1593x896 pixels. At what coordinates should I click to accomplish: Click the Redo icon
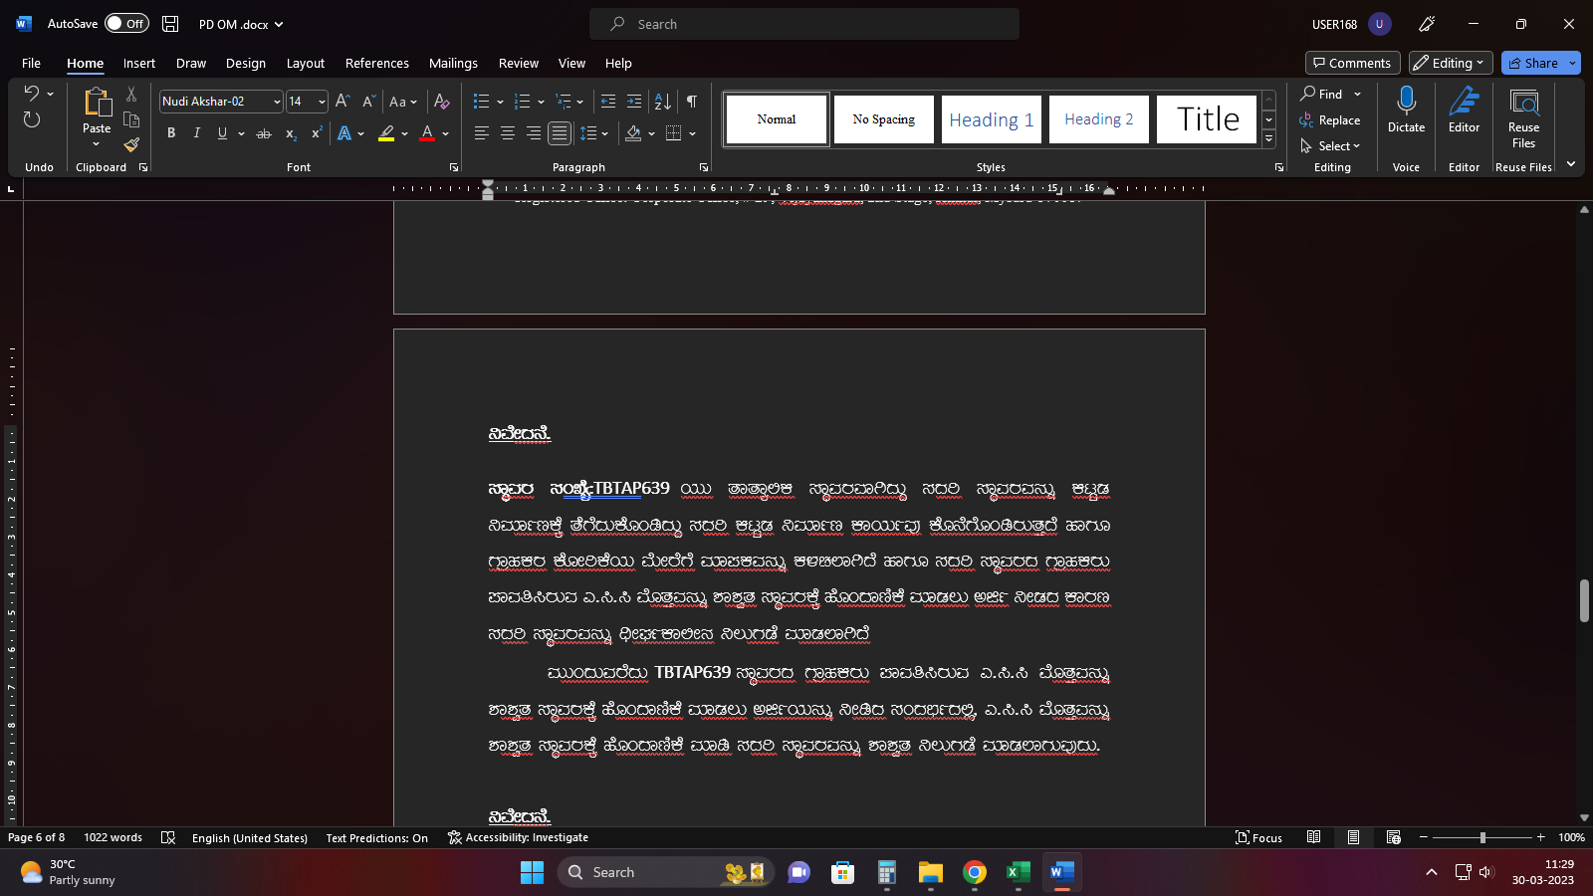tap(32, 120)
